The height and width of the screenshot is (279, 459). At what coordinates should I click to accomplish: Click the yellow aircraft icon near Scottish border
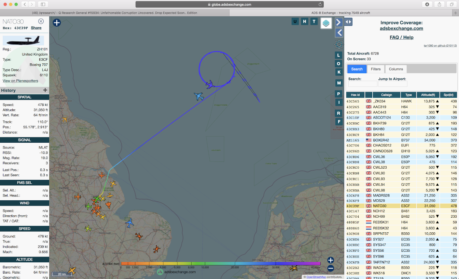coord(65,120)
